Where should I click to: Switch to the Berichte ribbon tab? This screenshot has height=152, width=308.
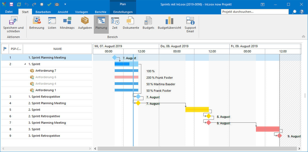[100, 12]
